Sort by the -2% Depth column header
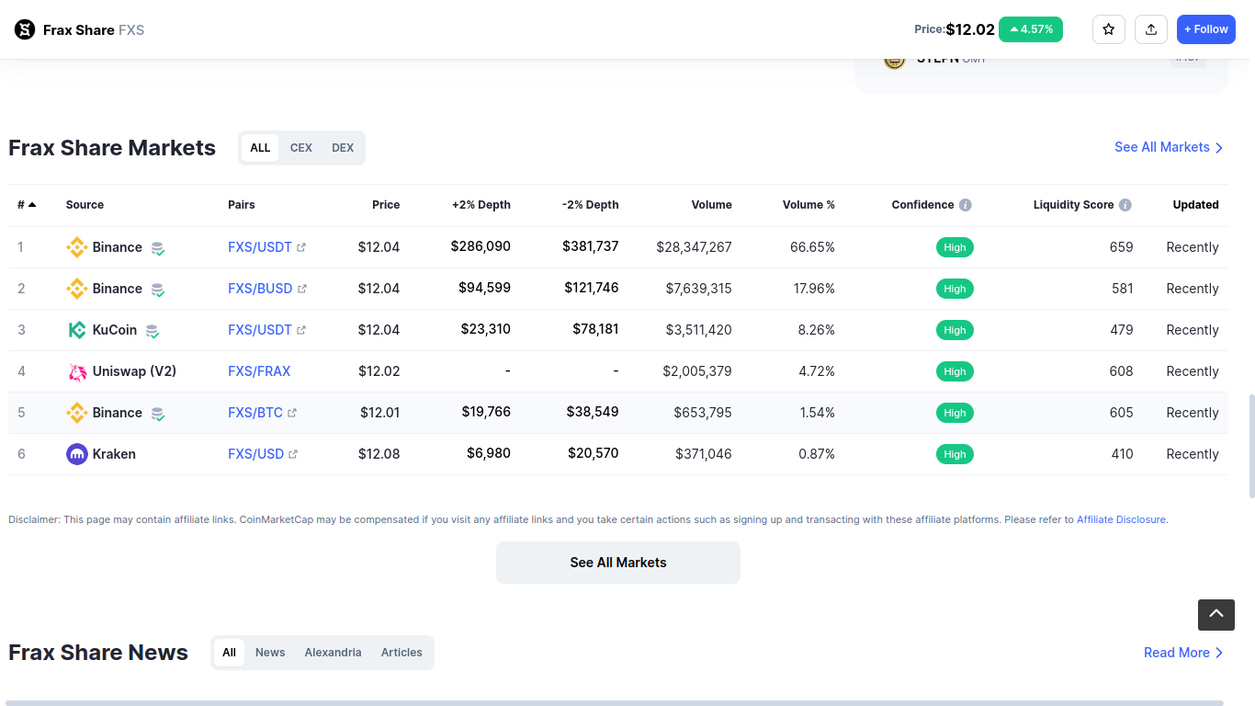Image resolution: width=1255 pixels, height=706 pixels. tap(591, 205)
